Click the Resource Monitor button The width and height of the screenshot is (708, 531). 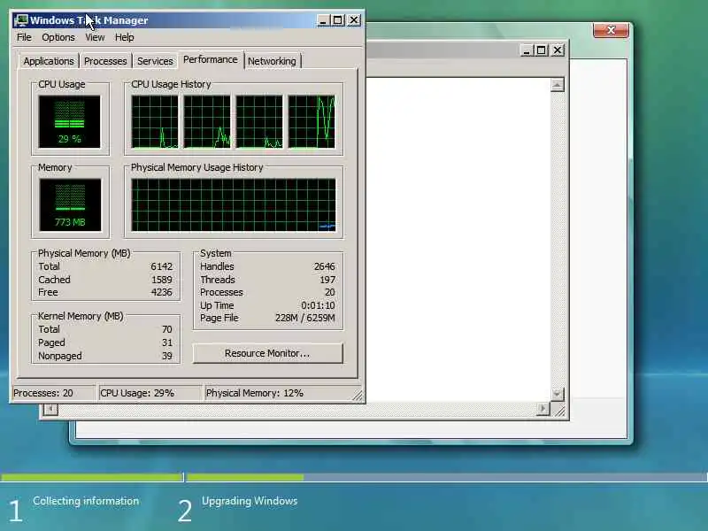coord(268,353)
